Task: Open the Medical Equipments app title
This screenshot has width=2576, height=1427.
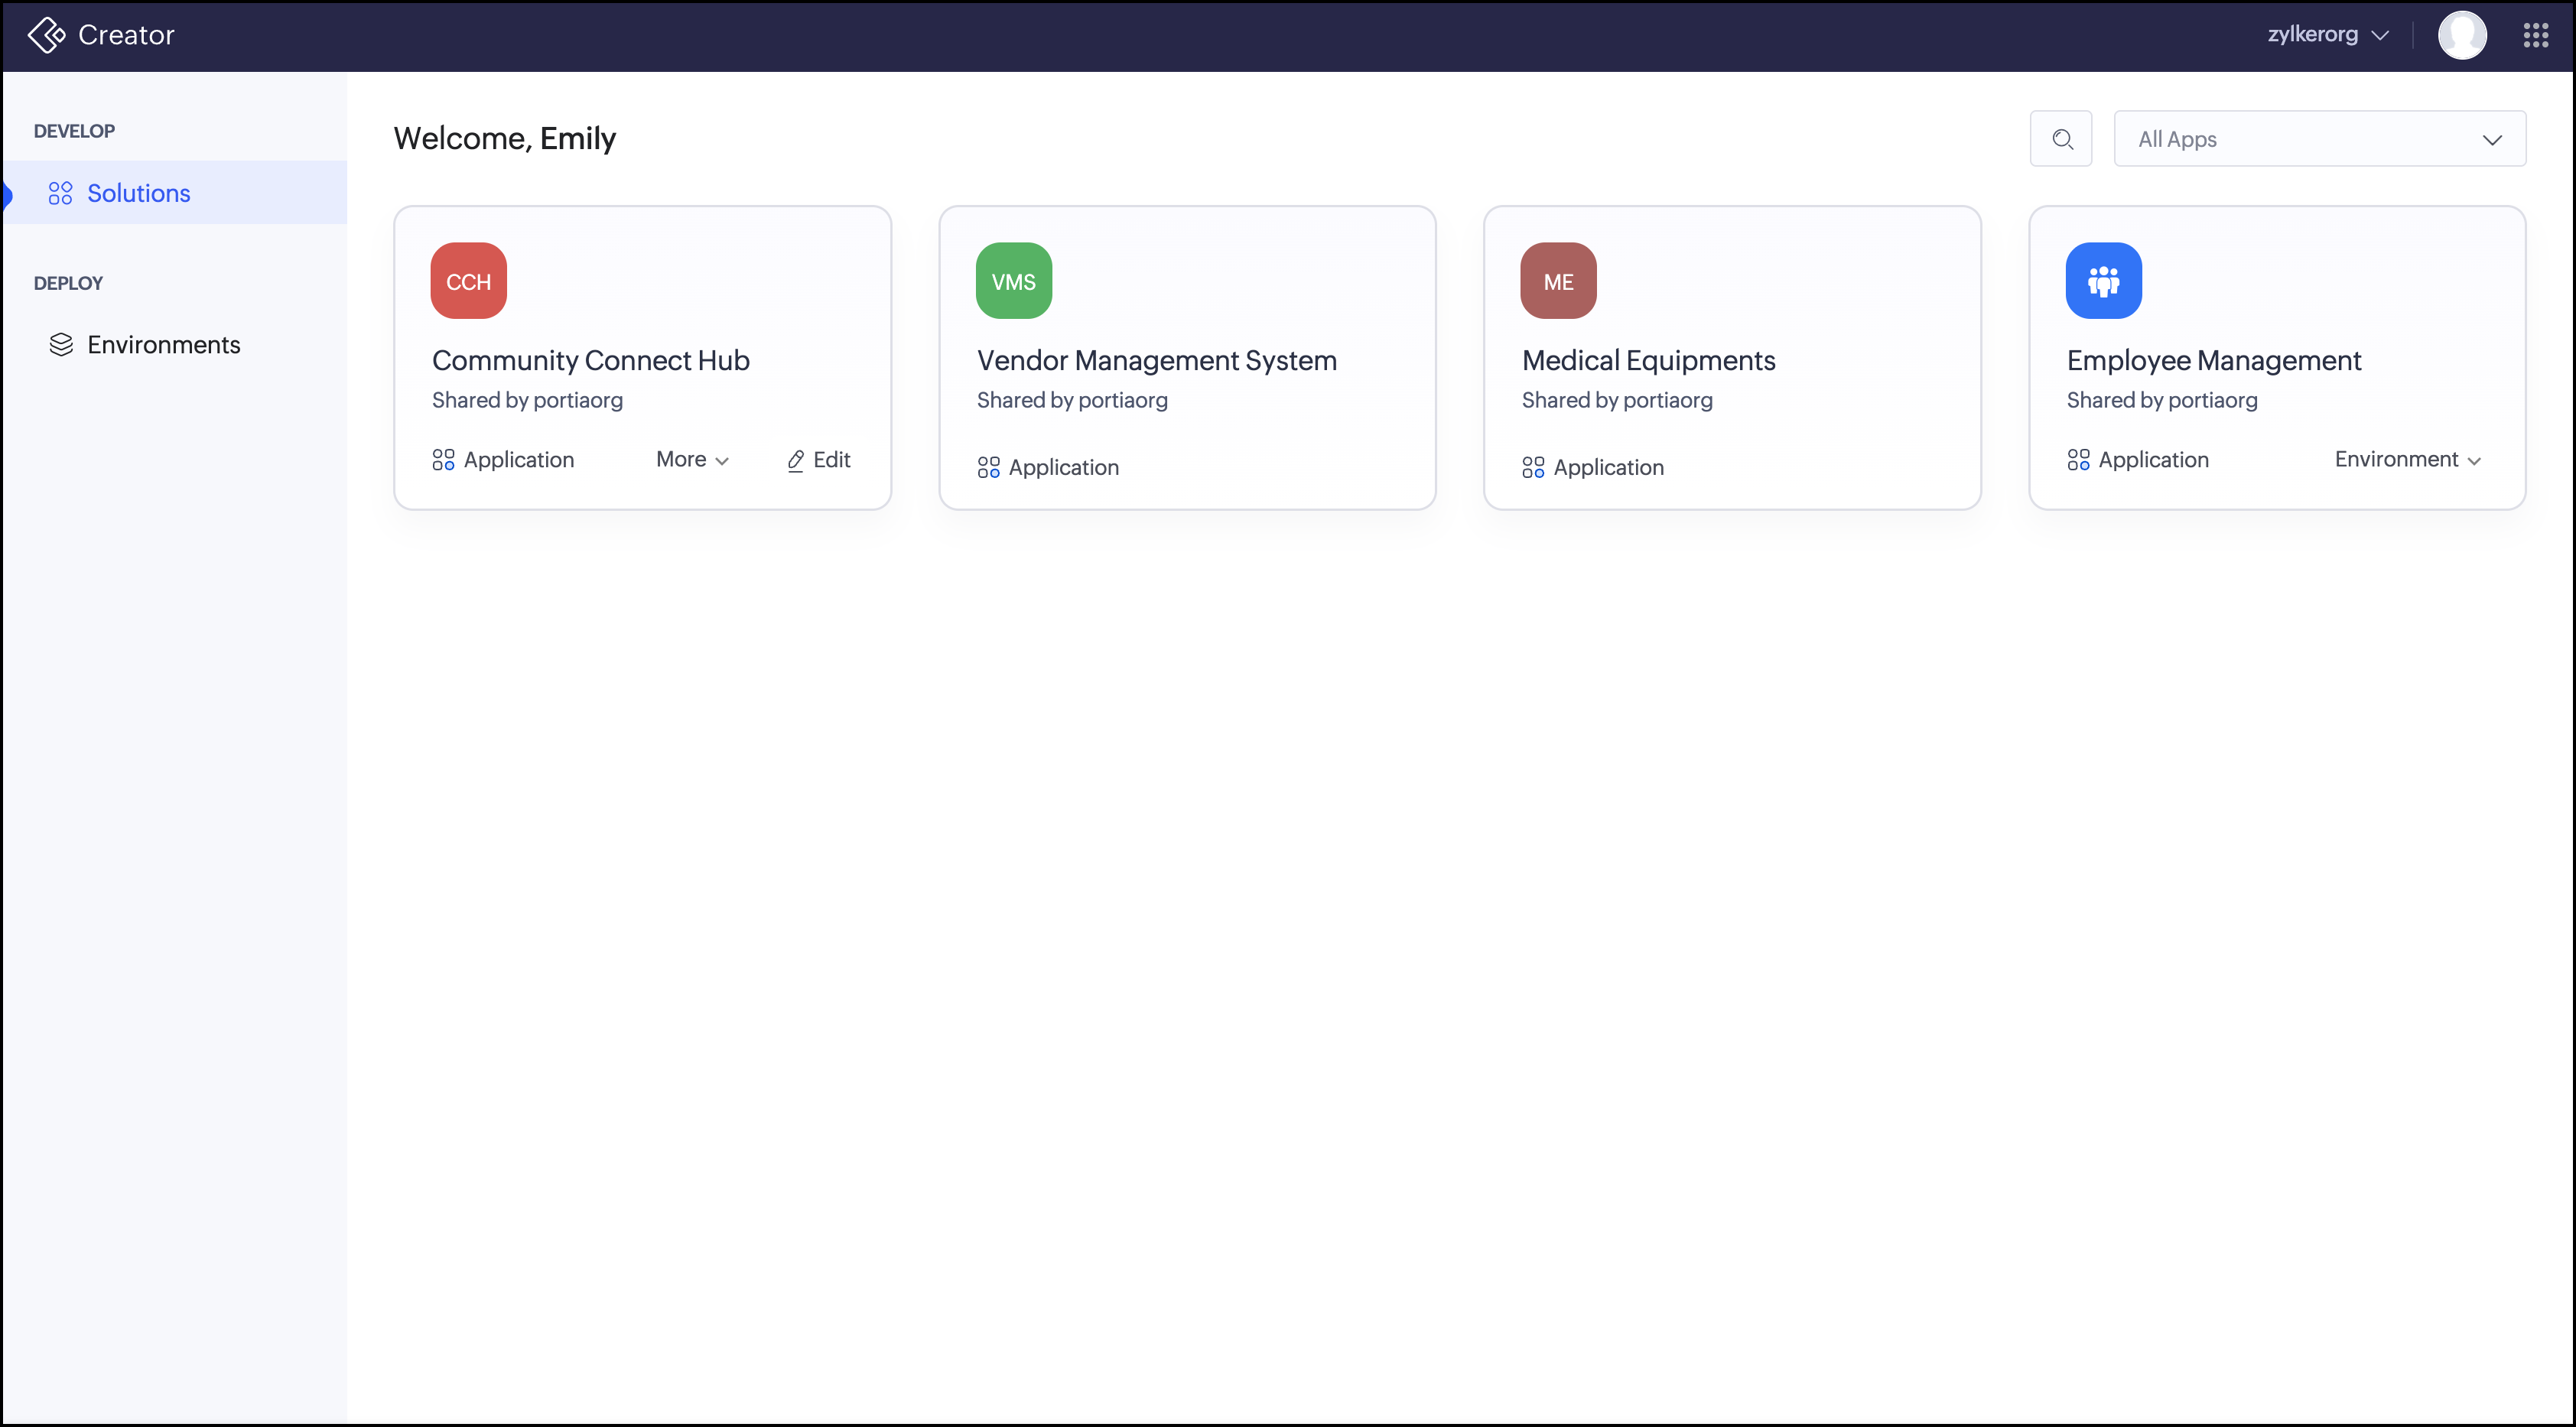Action: pos(1648,360)
